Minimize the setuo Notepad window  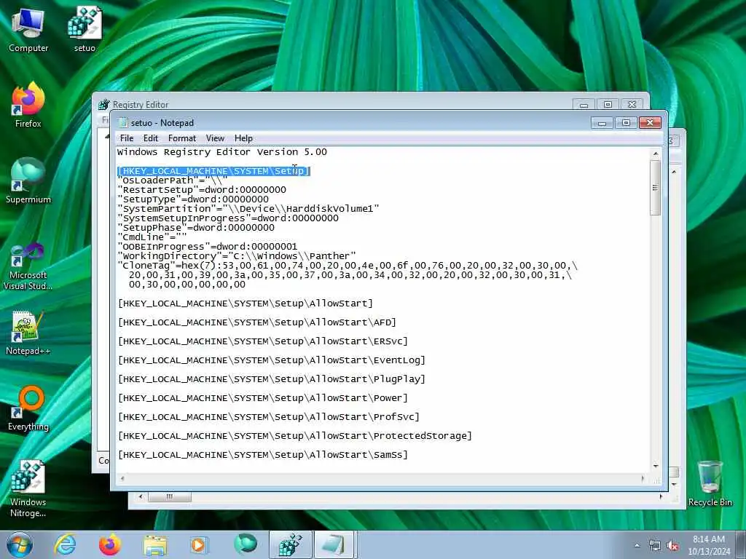pos(601,123)
